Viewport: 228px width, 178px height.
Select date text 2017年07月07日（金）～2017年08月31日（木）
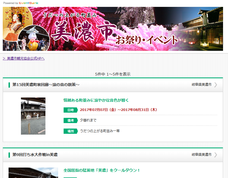pyautogui.click(x=119, y=110)
